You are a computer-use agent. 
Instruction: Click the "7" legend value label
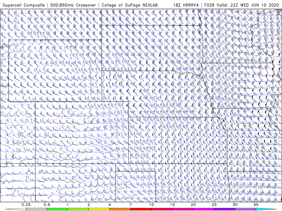(x=130, y=205)
